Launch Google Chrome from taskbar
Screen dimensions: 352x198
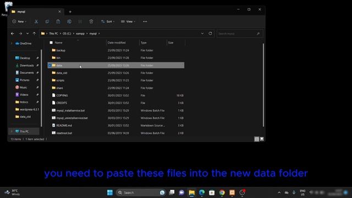[x=222, y=193]
